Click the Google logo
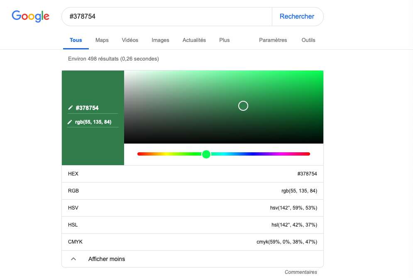The height and width of the screenshot is (278, 413). click(x=30, y=16)
